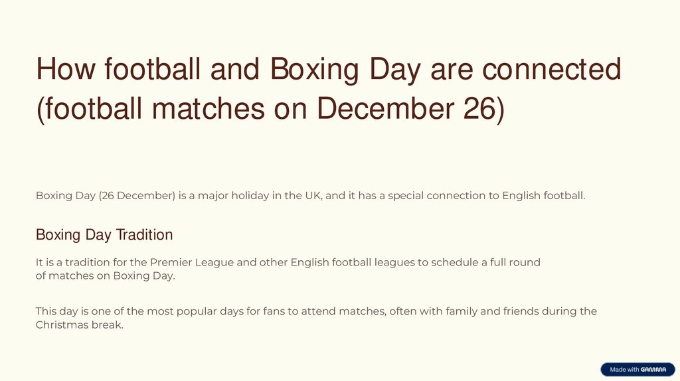Click the Boxing Day Tradition subheading
The height and width of the screenshot is (381, 680).
pos(104,234)
